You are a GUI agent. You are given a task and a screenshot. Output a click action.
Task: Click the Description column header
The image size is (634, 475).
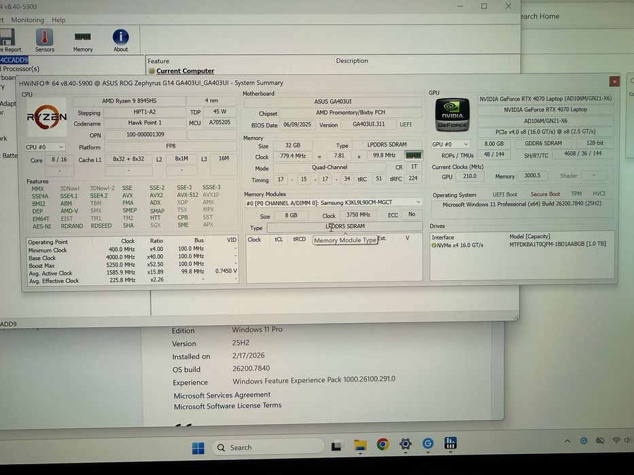click(352, 60)
